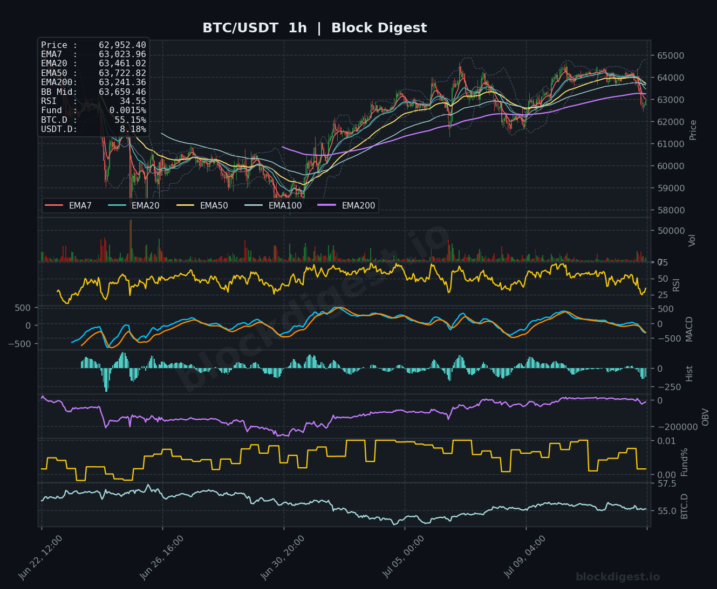Click the Vol axis title
The width and height of the screenshot is (717, 589).
[693, 240]
